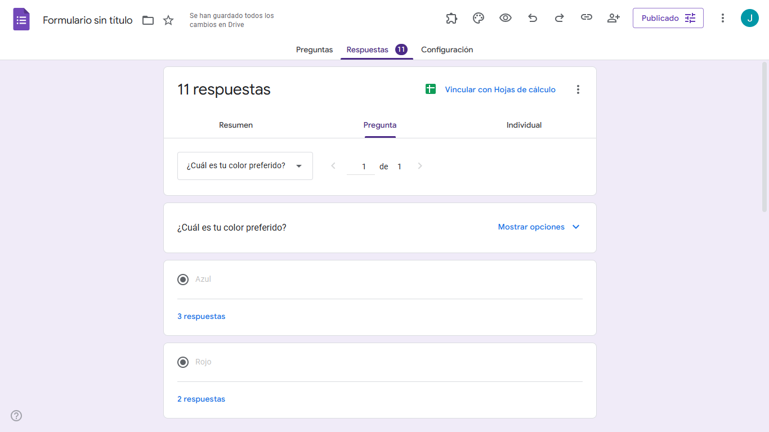Redo the last change
Screen dimensions: 769x432
pos(560,18)
